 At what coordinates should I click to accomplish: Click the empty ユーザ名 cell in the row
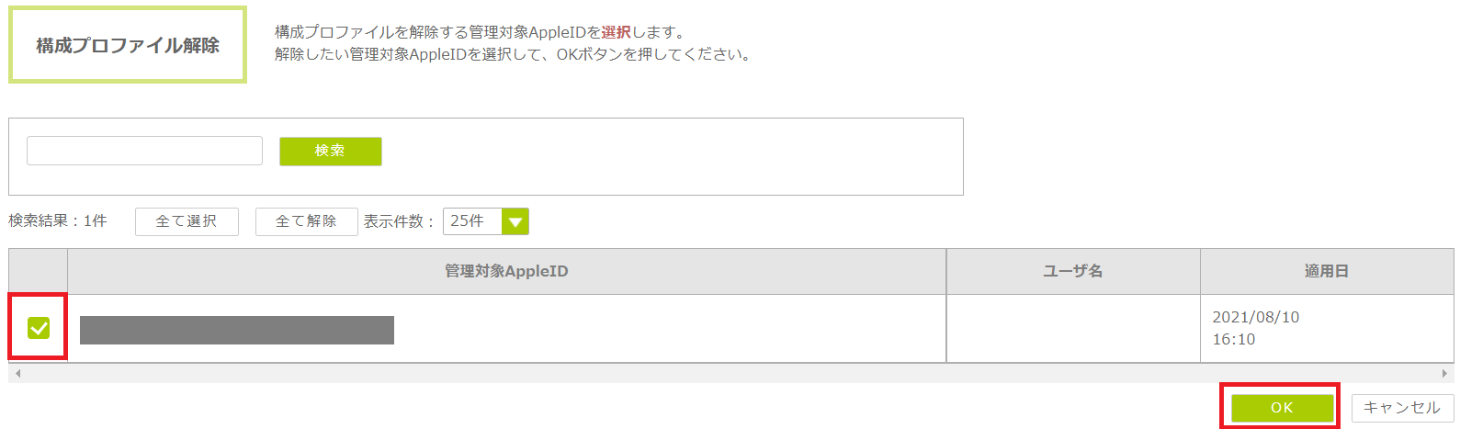pos(1072,328)
